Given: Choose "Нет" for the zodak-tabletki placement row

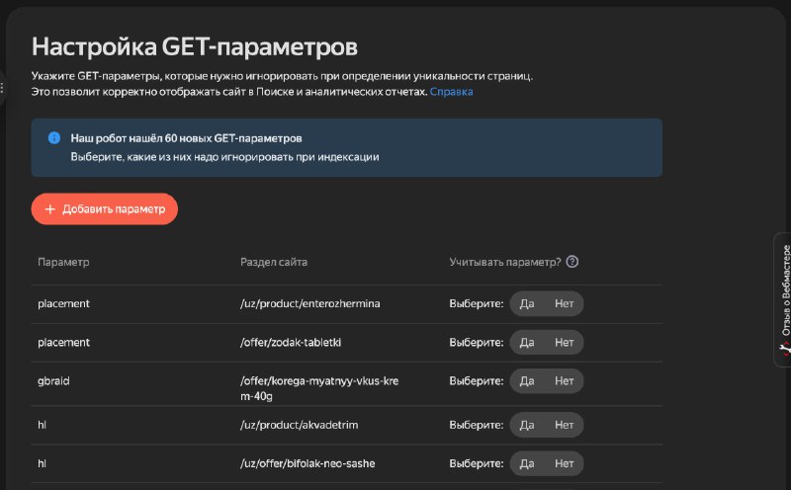Looking at the screenshot, I should [564, 342].
